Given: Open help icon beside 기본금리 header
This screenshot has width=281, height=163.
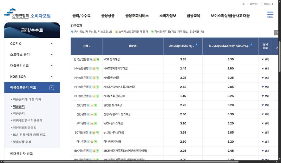Looking at the screenshot, I should click(196, 45).
